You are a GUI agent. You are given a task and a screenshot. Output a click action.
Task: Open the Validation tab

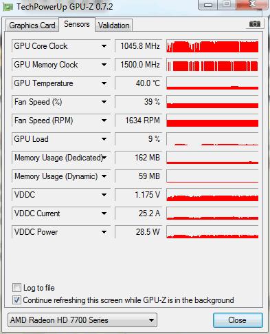pyautogui.click(x=114, y=25)
